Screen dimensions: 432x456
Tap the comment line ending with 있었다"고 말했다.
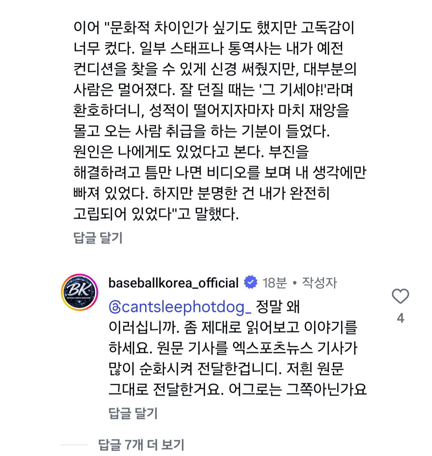pos(156,214)
